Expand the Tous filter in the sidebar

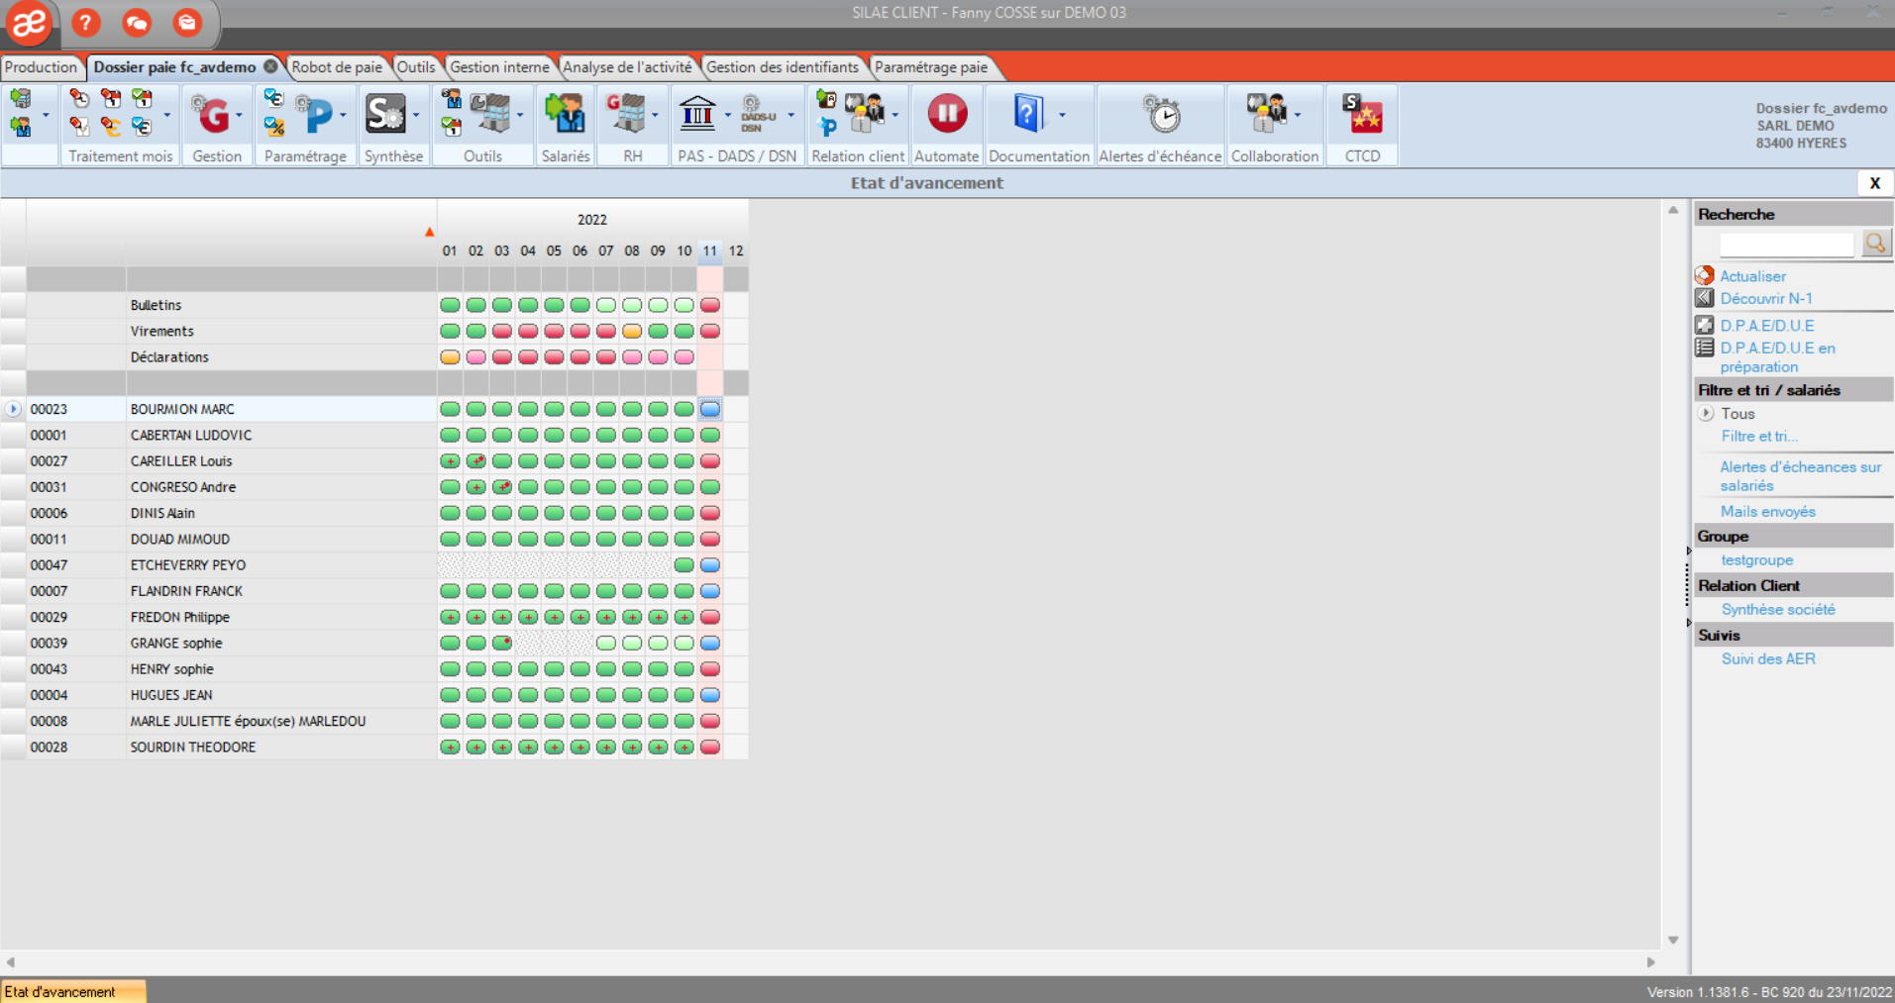(x=1706, y=413)
